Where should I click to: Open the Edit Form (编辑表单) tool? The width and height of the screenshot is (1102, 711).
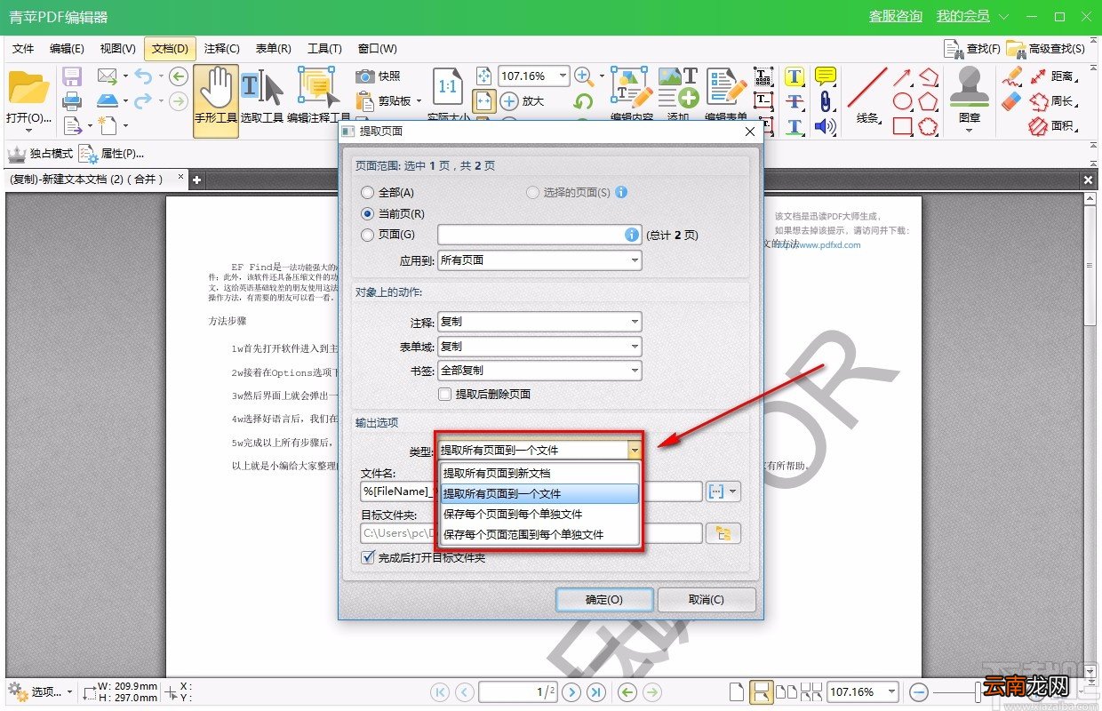726,94
